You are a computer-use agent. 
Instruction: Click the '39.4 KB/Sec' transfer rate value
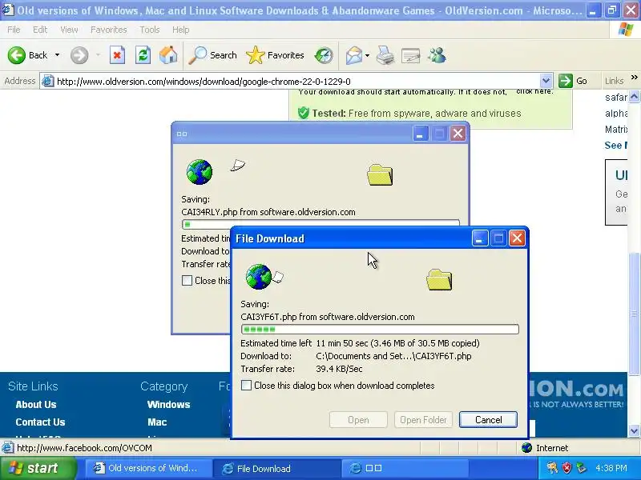pyautogui.click(x=339, y=369)
